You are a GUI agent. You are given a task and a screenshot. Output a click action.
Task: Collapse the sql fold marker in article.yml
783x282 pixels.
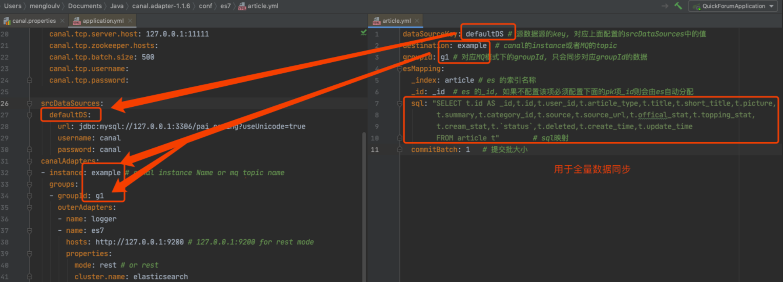(399, 103)
